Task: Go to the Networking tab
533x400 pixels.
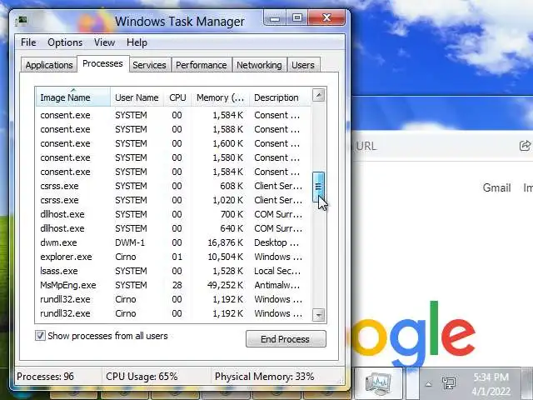Action: coord(259,65)
